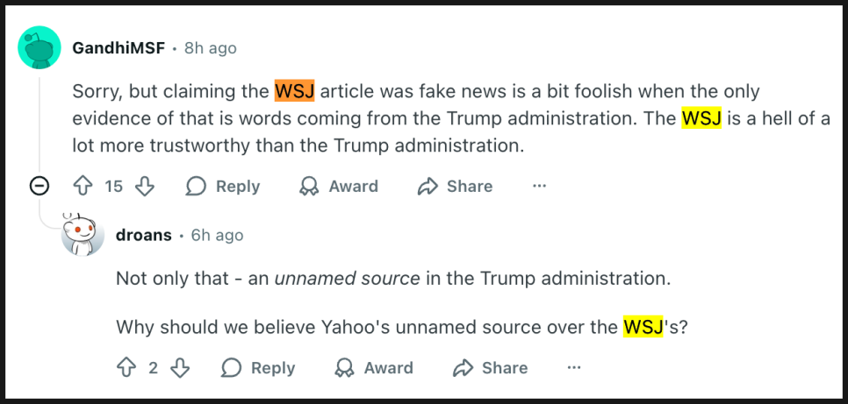
Task: Reply to GandhiMSF's comment
Action: pyautogui.click(x=223, y=186)
